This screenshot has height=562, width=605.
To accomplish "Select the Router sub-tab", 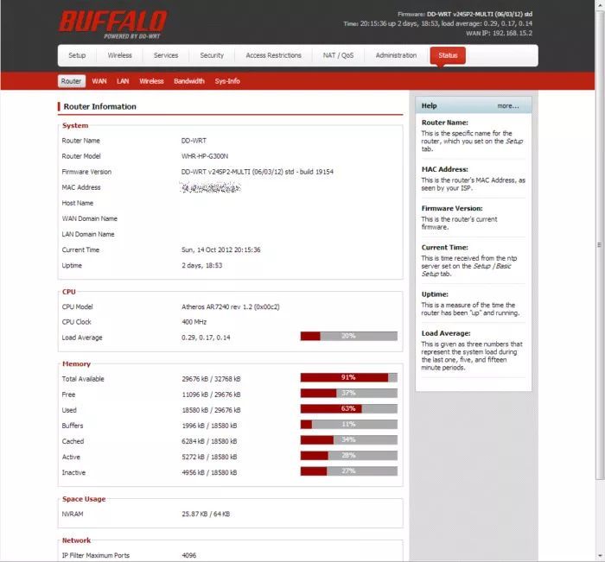I will coord(72,81).
